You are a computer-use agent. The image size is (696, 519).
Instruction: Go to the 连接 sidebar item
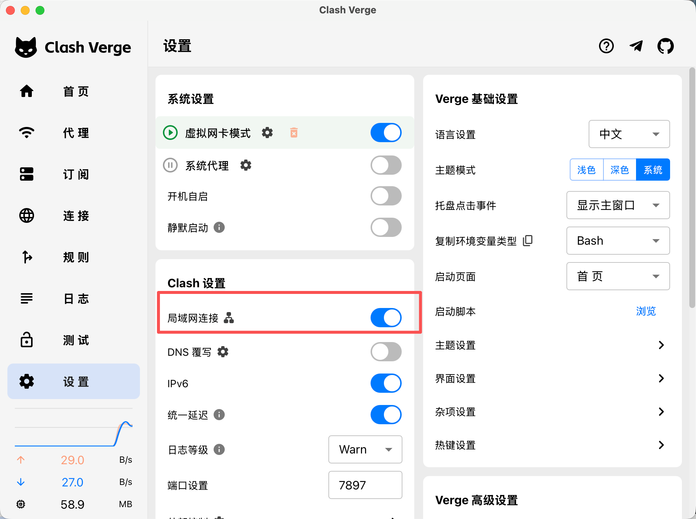tap(74, 215)
